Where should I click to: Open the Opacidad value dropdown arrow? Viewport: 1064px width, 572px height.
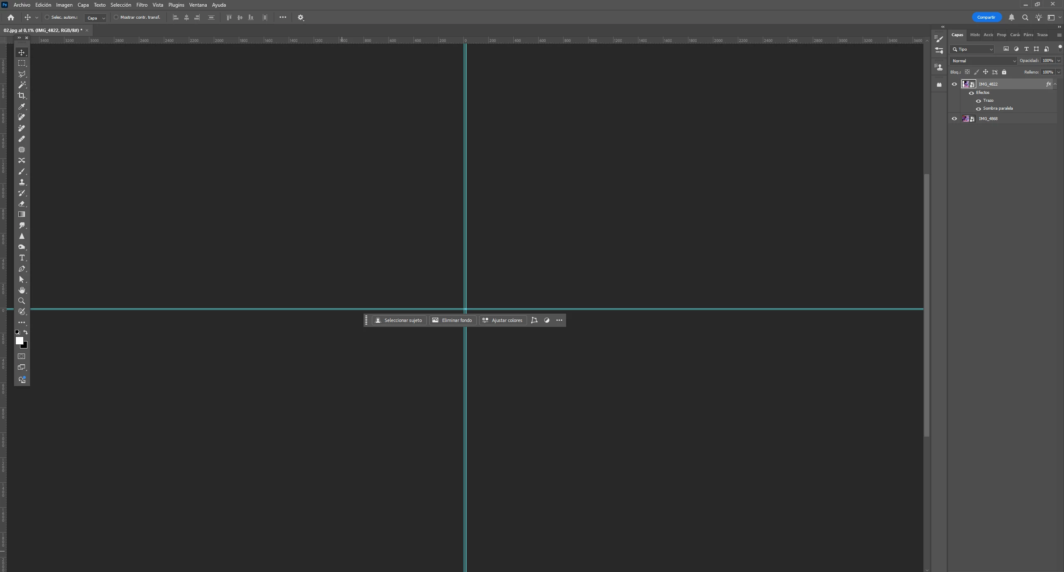coord(1059,61)
